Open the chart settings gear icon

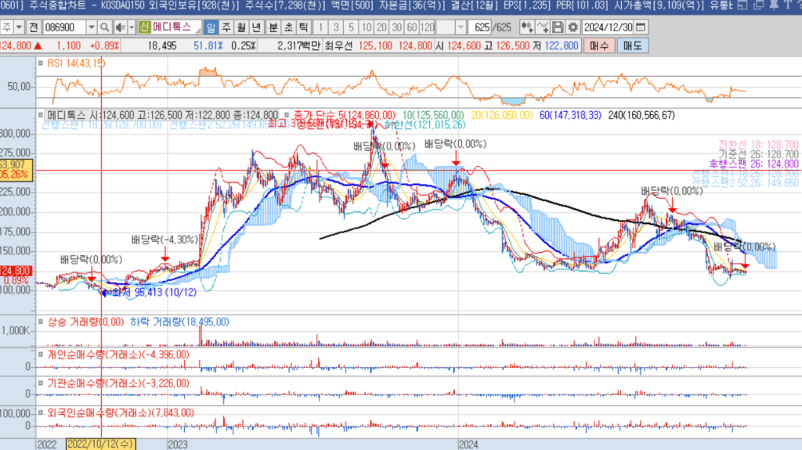pos(573,27)
